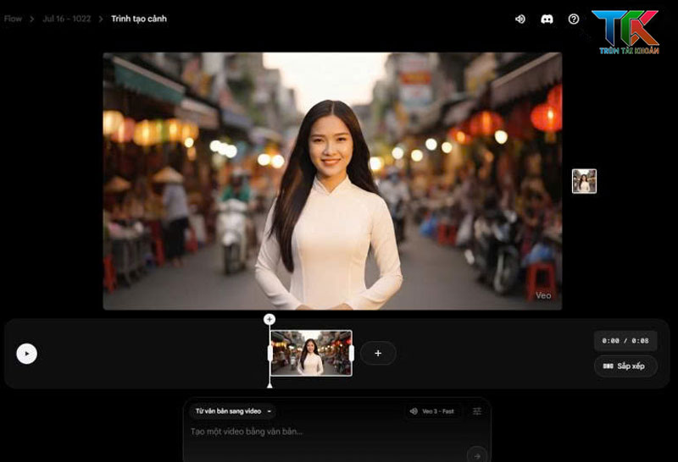678x462 pixels.
Task: Click the Sắp xếp arrange button
Action: (625, 366)
